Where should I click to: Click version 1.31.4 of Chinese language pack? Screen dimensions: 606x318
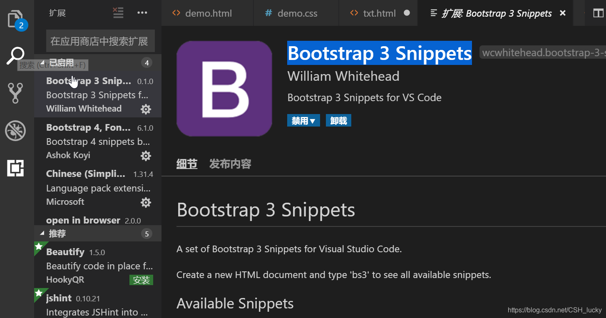143,174
